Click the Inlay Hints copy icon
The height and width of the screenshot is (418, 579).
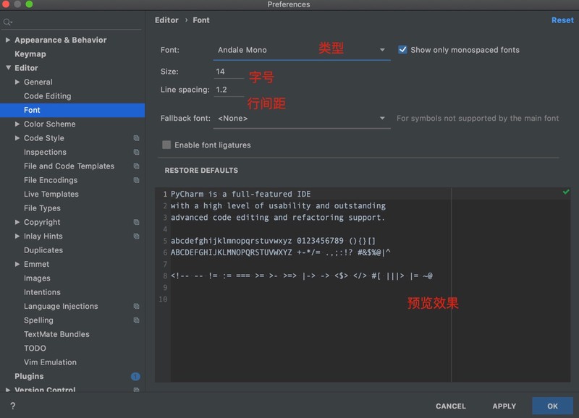[x=136, y=236]
